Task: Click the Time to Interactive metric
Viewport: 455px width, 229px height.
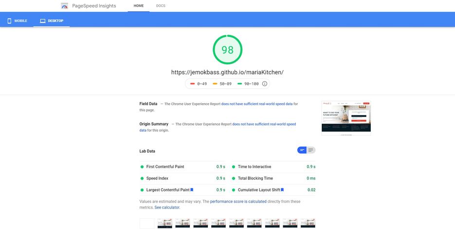Action: 273,167
